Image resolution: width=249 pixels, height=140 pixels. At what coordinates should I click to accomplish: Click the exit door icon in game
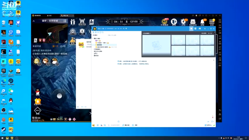click(x=174, y=22)
